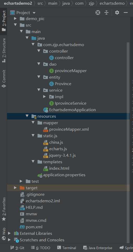Click the application.properties Spring config icon
The width and height of the screenshot is (133, 252).
(x=40, y=175)
